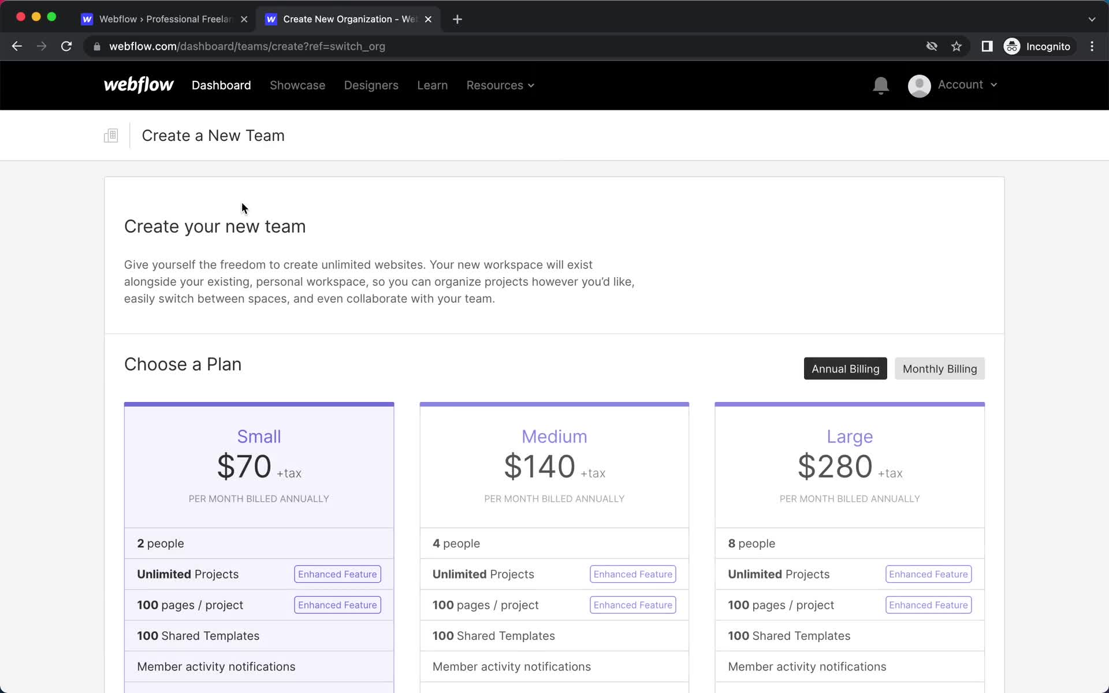Close the Webflow Professional Freelancer tab
The width and height of the screenshot is (1109, 693).
click(244, 19)
